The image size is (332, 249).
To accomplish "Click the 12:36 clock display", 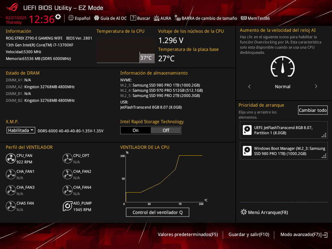I will [x=42, y=19].
